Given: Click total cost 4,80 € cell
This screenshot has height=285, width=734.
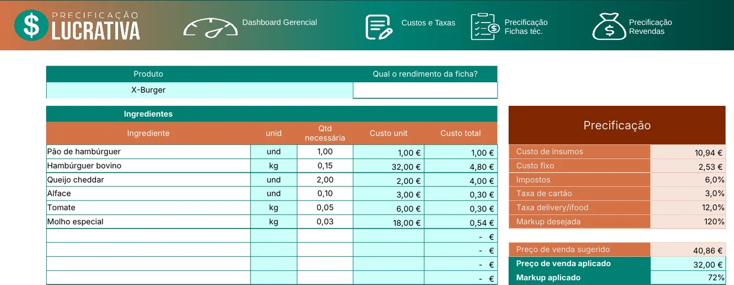Looking at the screenshot, I should [461, 167].
